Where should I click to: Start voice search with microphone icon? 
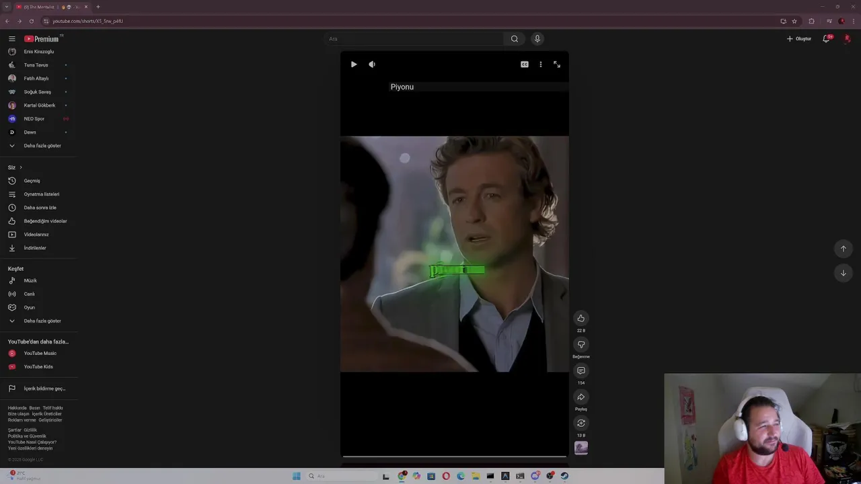pyautogui.click(x=537, y=39)
